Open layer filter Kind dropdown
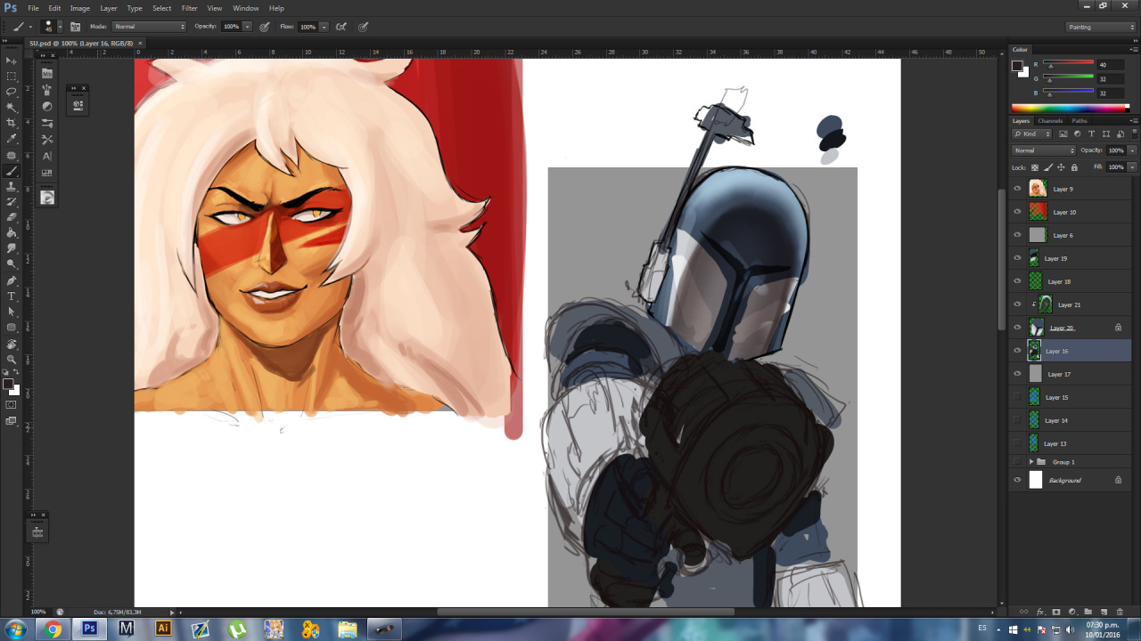 (1032, 134)
